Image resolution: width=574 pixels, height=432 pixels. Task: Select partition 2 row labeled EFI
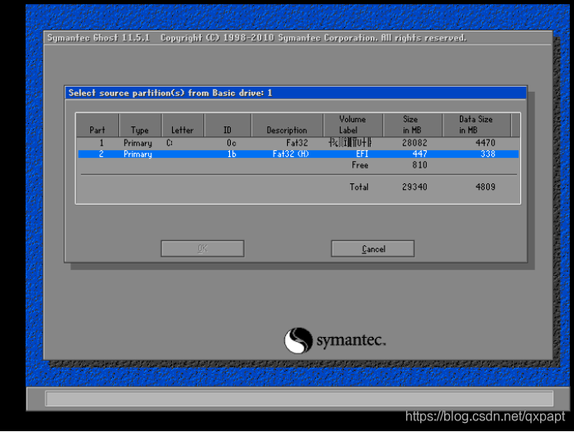pyautogui.click(x=298, y=154)
